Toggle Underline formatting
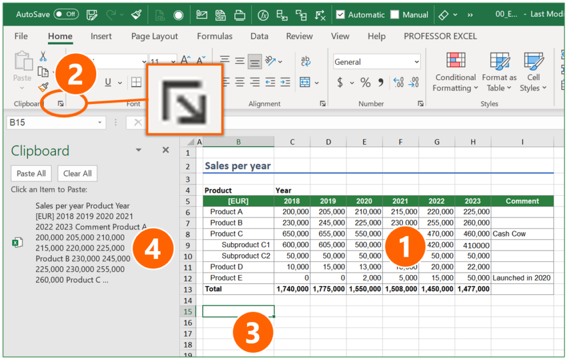567x359 pixels. 108,82
